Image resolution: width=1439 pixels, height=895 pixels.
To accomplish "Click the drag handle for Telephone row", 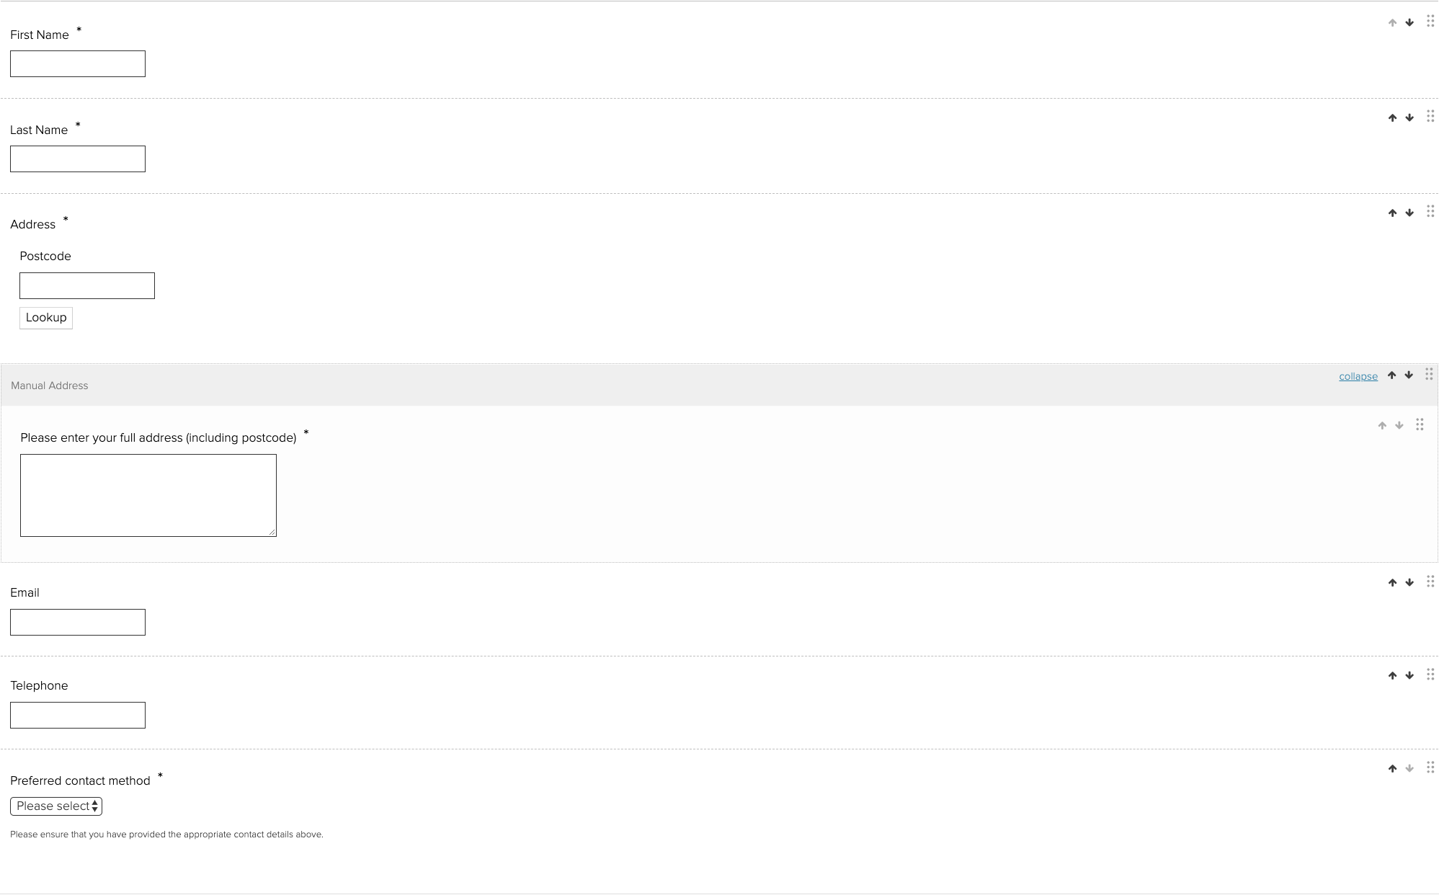I will point(1430,674).
